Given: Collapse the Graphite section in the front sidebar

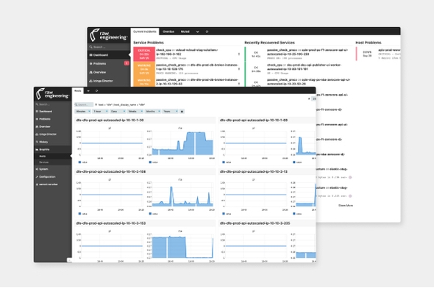Looking at the screenshot, I should (x=52, y=150).
